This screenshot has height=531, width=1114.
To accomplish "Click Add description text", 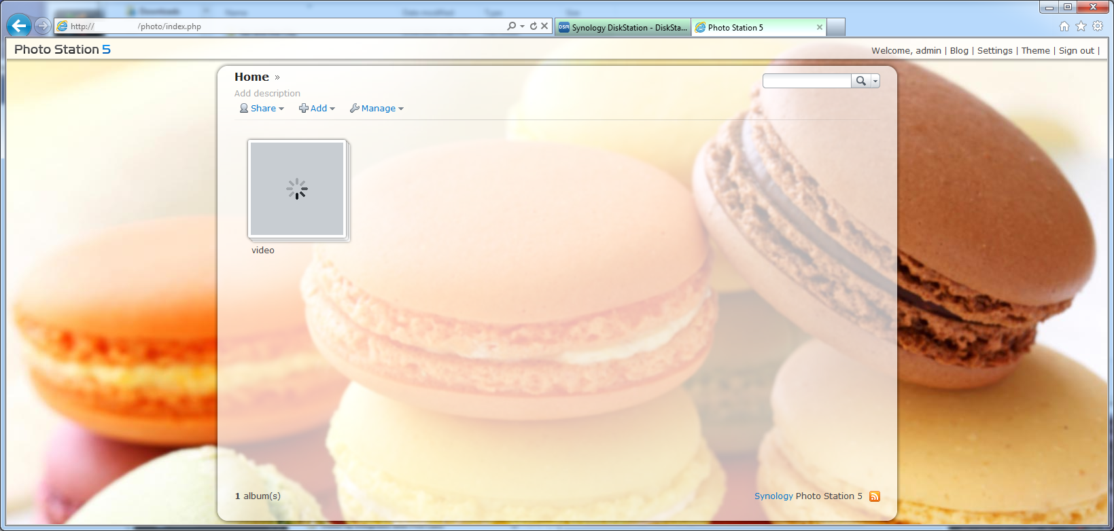I will pos(267,94).
